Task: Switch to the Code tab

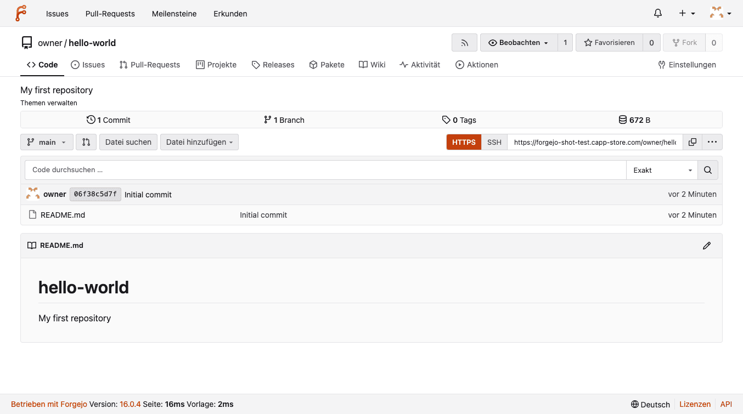Action: [x=42, y=65]
